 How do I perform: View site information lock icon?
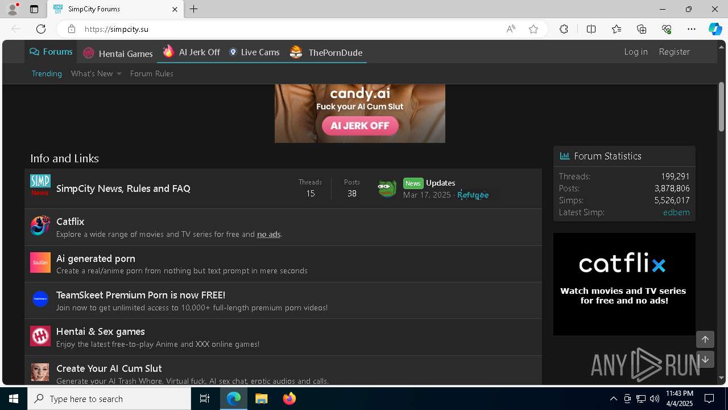pyautogui.click(x=71, y=29)
